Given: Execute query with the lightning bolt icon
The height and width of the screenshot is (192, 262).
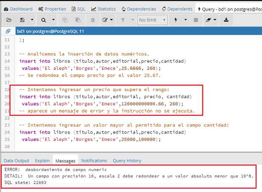Looking at the screenshot, I should (x=176, y=20).
